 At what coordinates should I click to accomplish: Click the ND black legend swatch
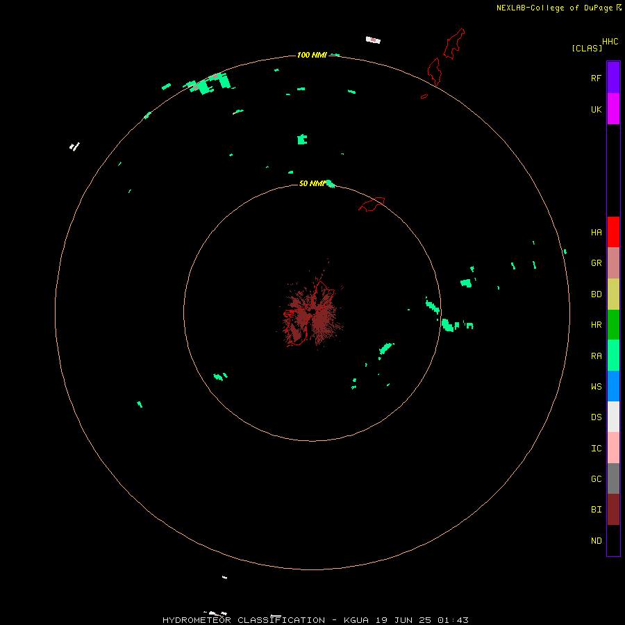(x=613, y=540)
